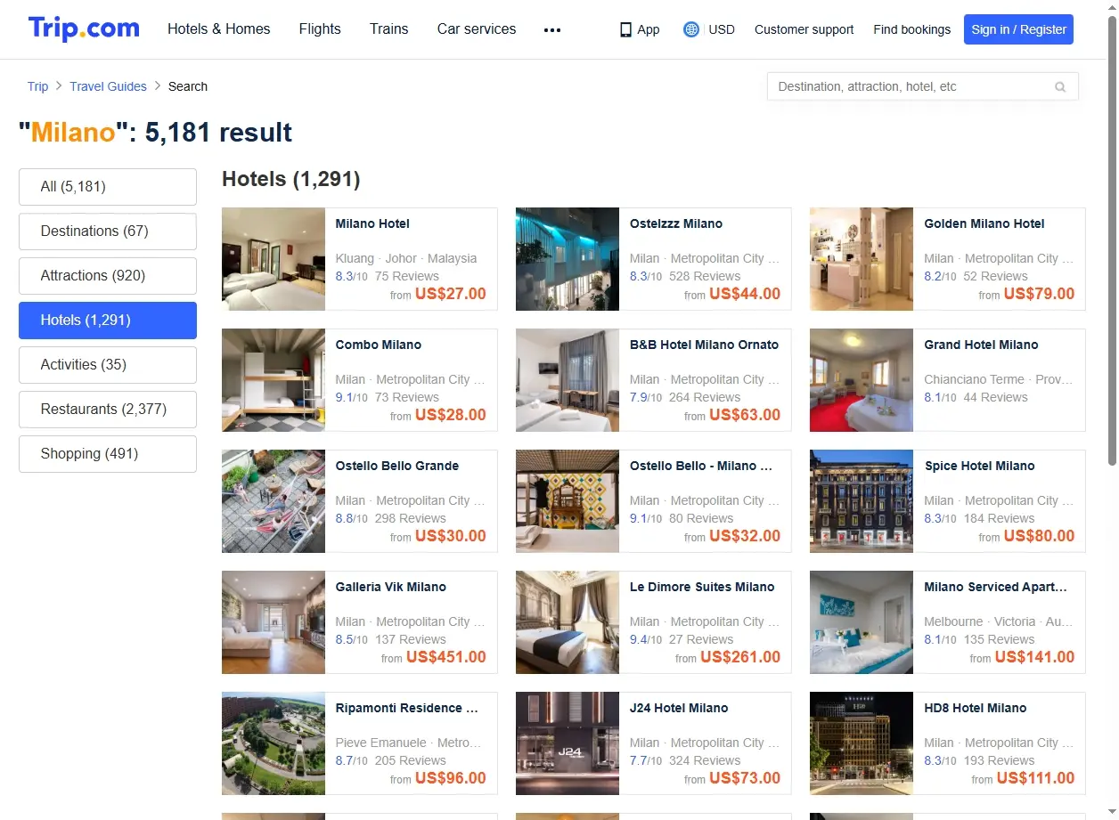Click B&B Hotel Milano Ornato title
This screenshot has width=1119, height=820.
(x=704, y=345)
